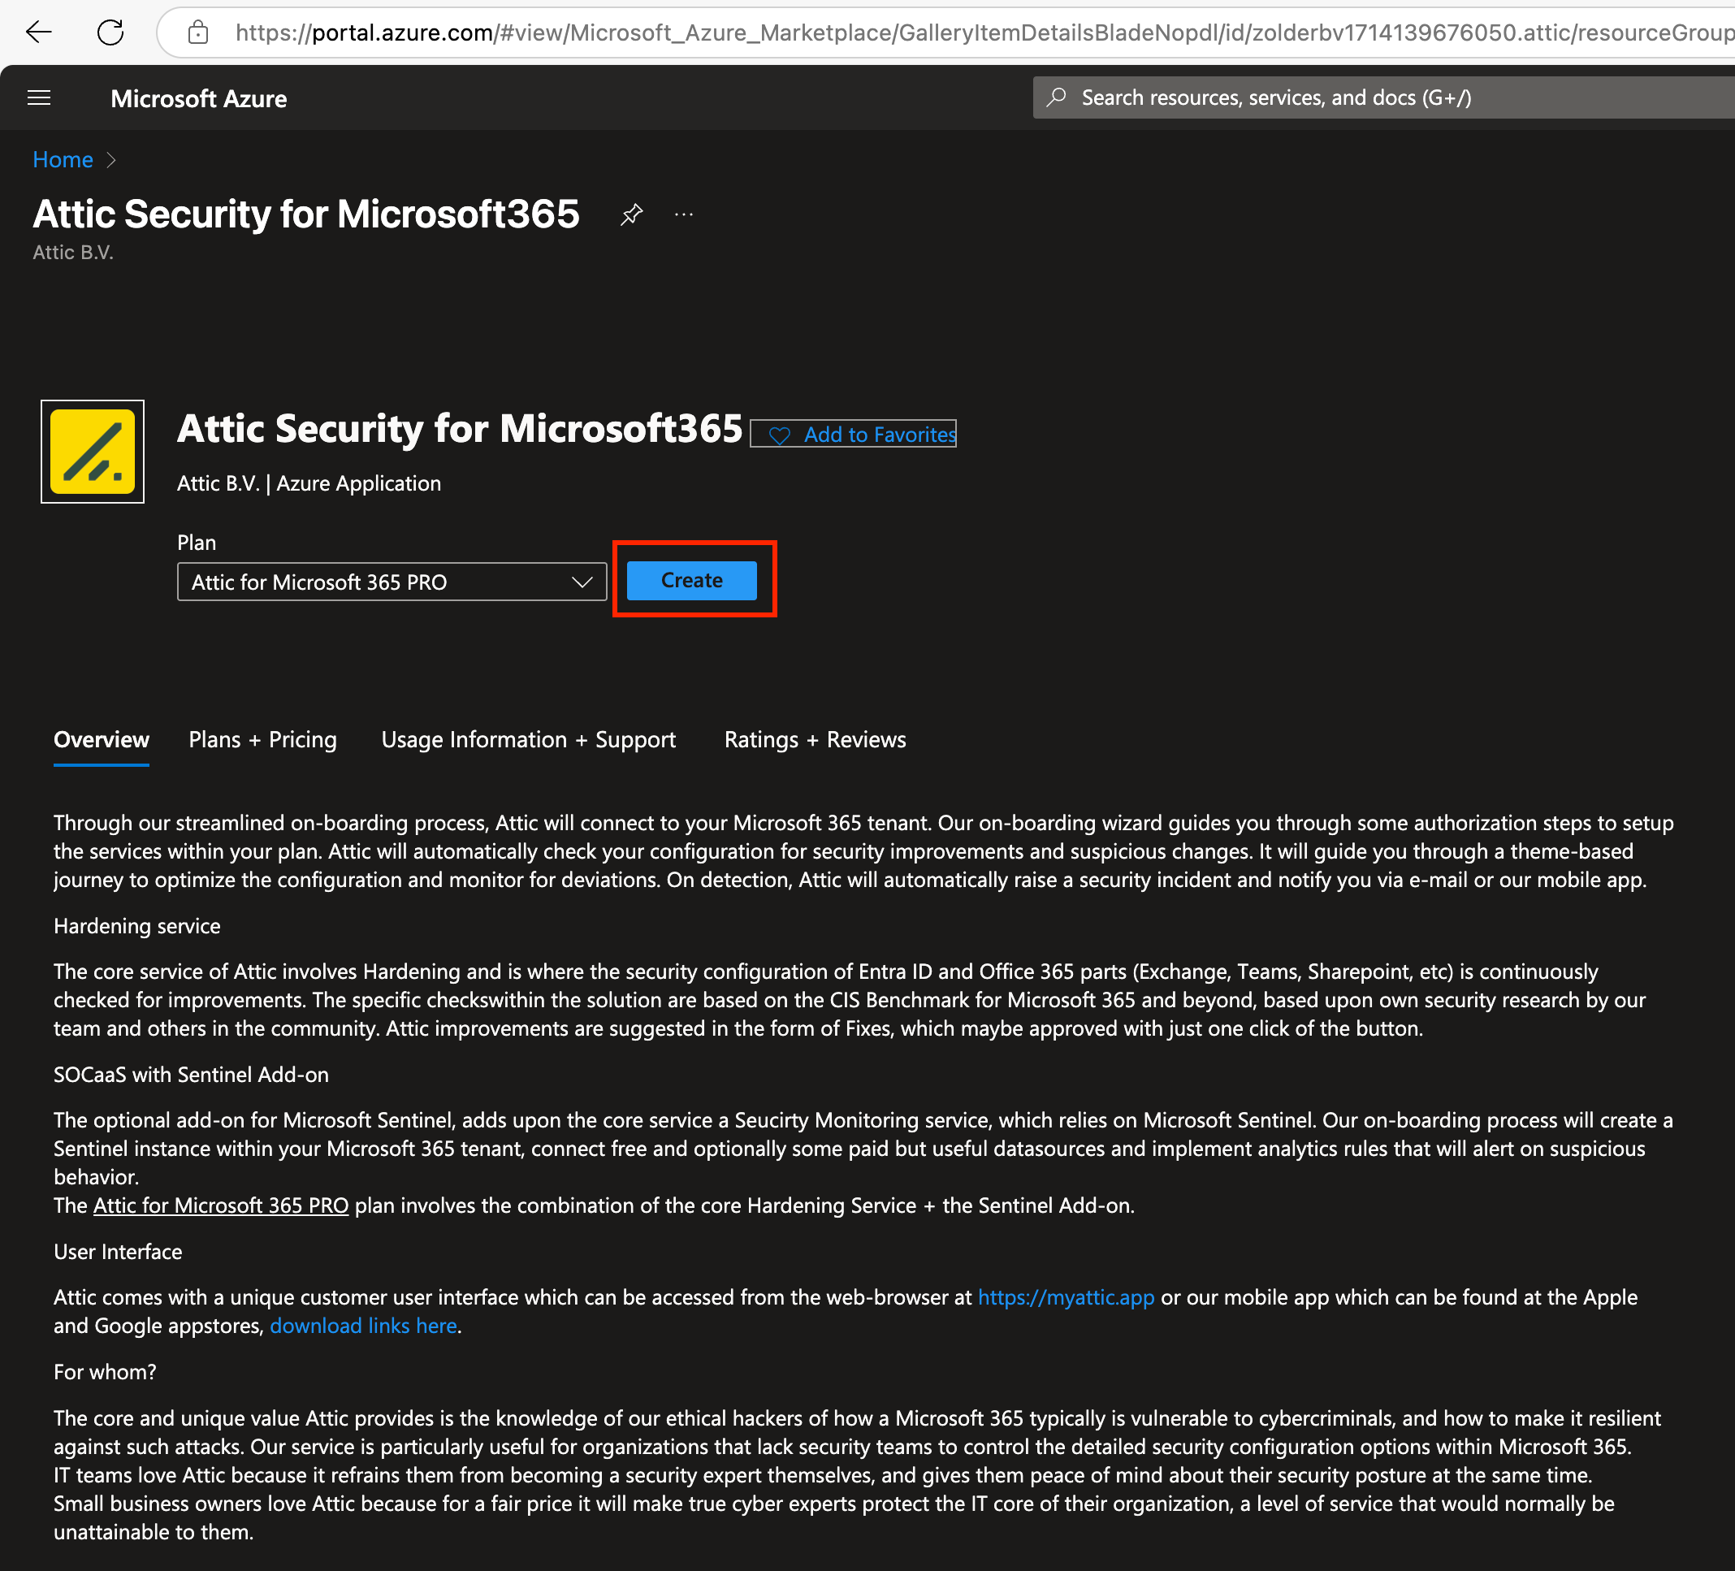Viewport: 1735px width, 1571px height.
Task: Open the Azure hamburger portal menu
Action: 39,98
